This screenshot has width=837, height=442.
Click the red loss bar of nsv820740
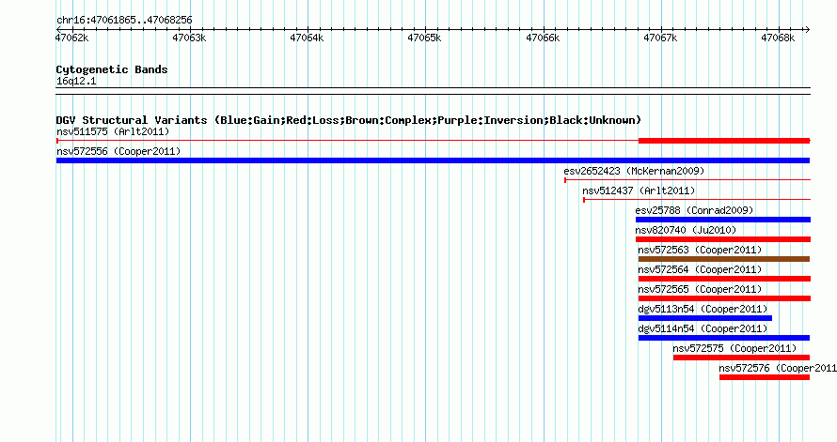tap(723, 239)
